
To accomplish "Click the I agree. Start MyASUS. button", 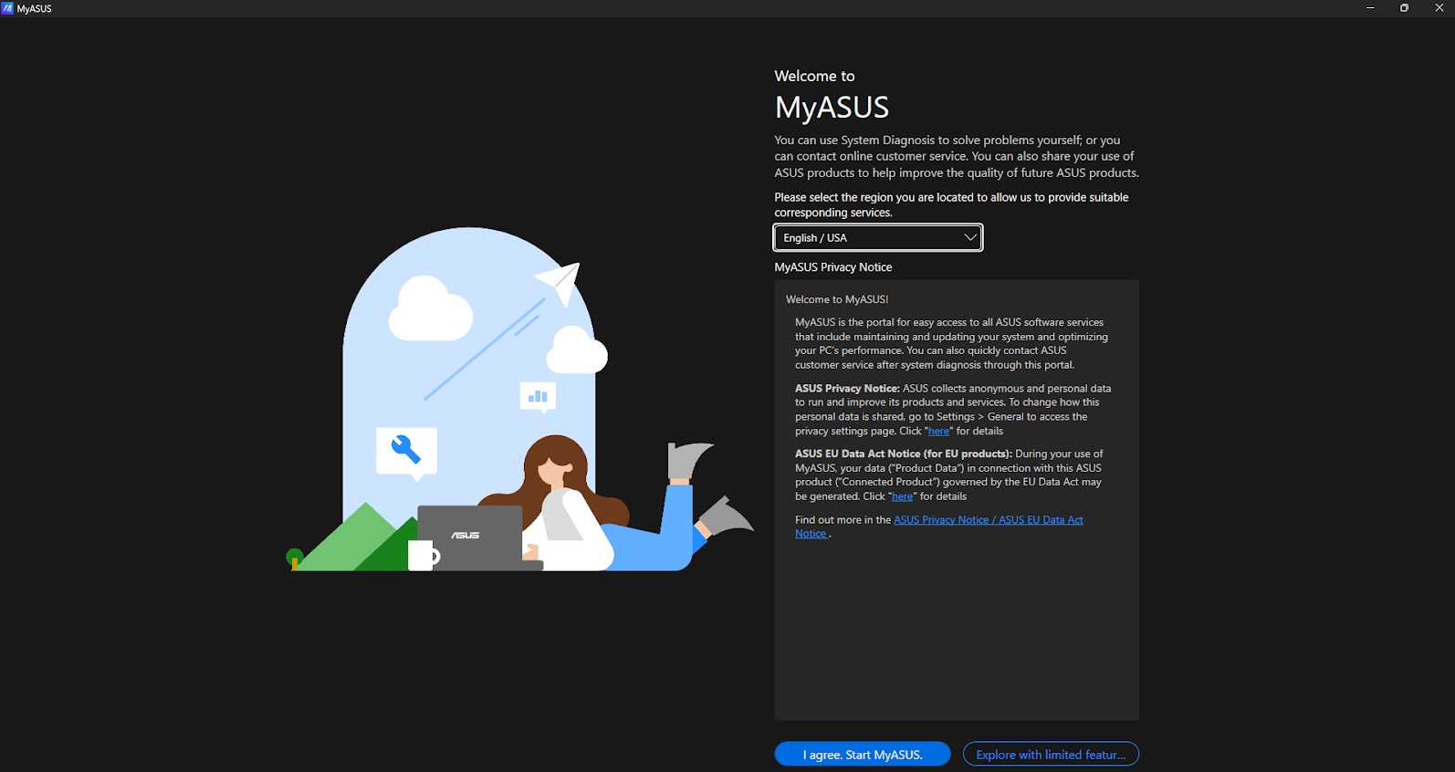I will (x=863, y=755).
